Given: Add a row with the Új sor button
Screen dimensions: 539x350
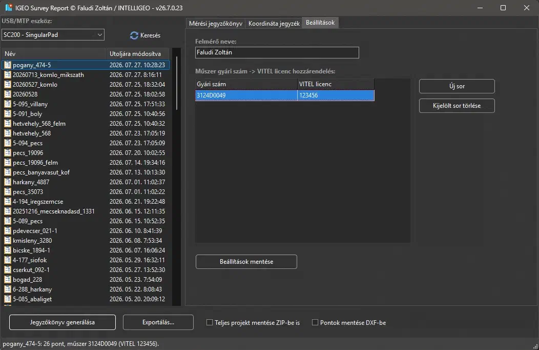Looking at the screenshot, I should [x=457, y=86].
